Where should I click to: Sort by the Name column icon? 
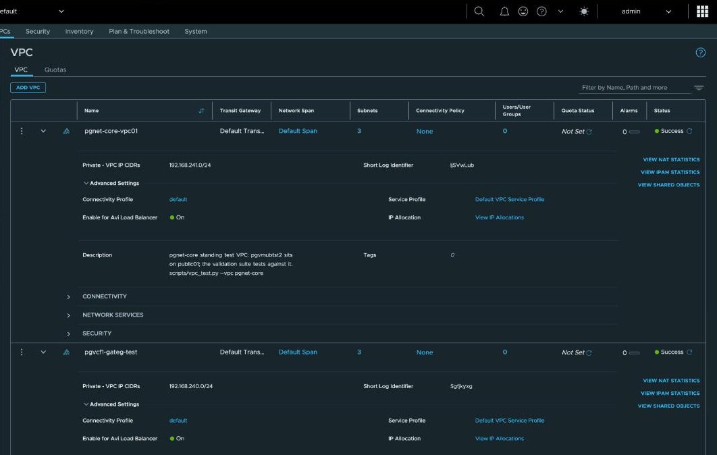point(201,111)
